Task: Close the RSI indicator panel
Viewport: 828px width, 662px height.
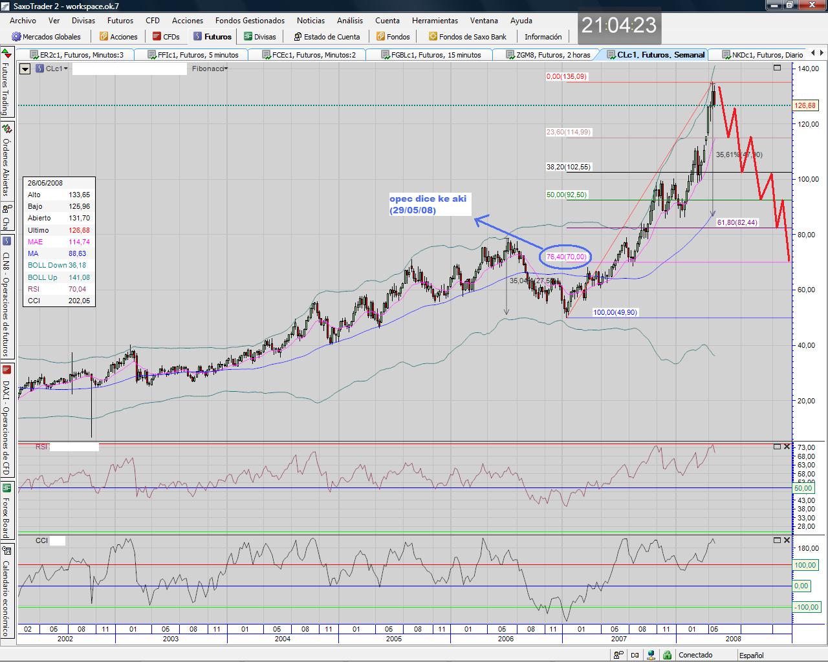Action: tap(787, 447)
